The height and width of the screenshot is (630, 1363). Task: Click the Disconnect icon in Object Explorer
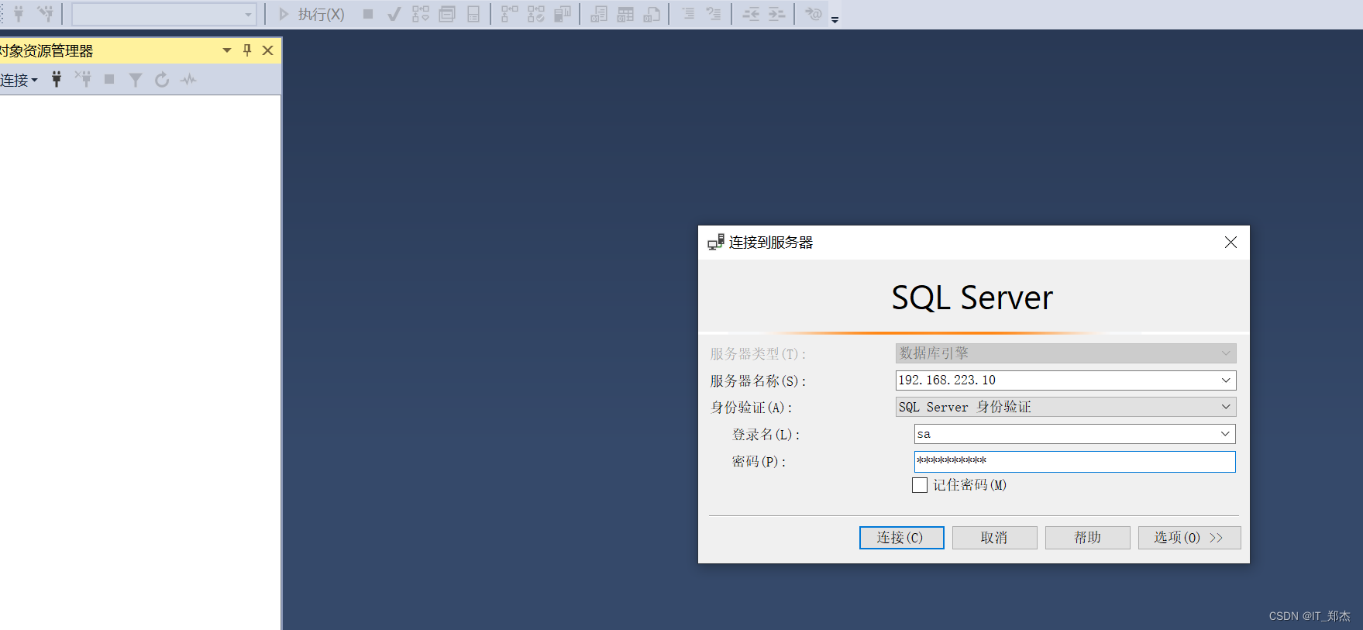83,79
